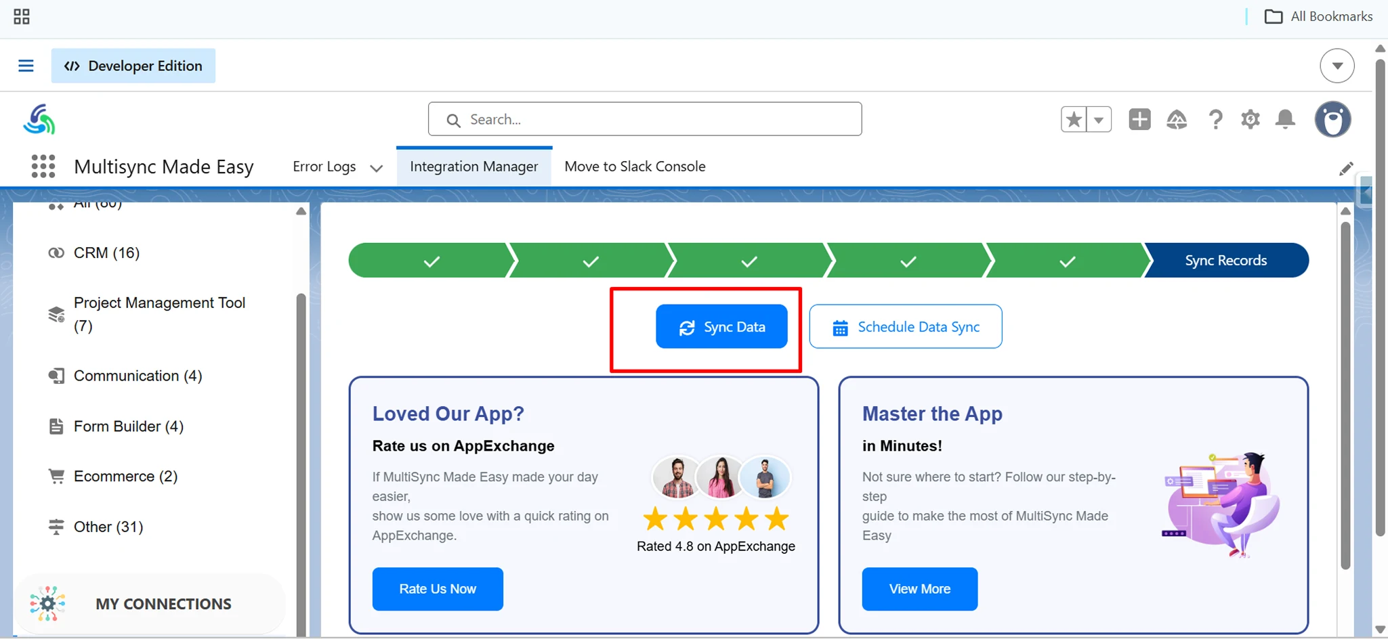This screenshot has height=639, width=1388.
Task: Select the Communication (4) category
Action: tap(138, 376)
